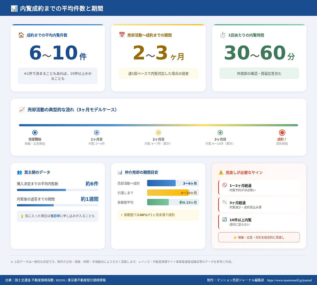Click the note ※1件で決まることもあれば
Screen dimensions: 317x285
point(58,76)
